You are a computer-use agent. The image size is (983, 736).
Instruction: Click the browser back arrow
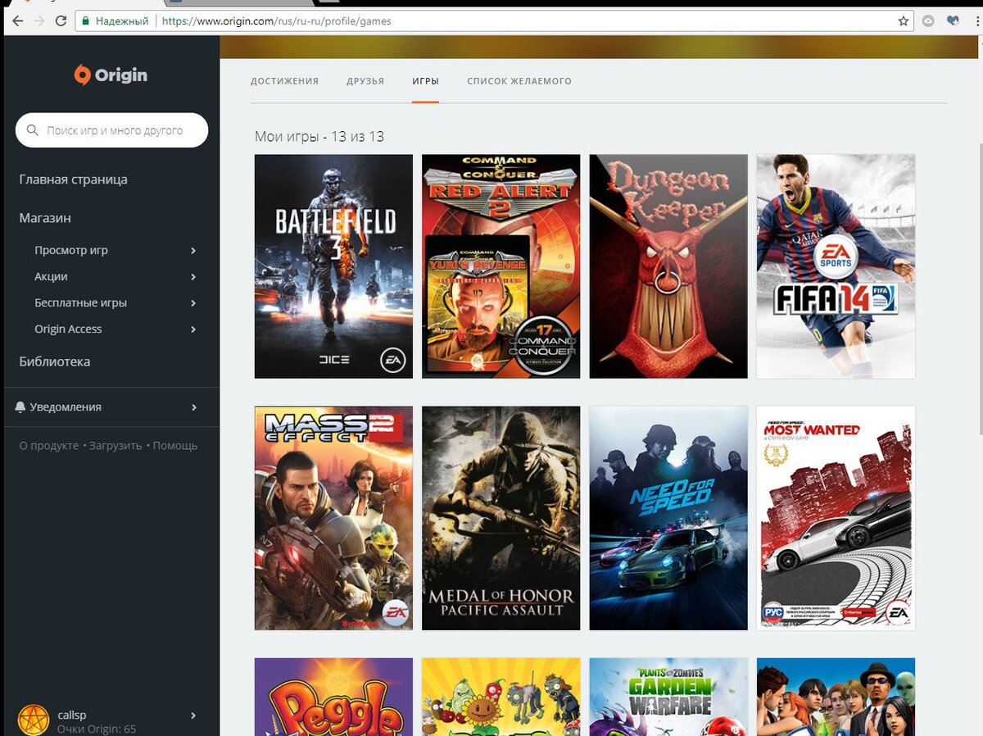click(17, 21)
